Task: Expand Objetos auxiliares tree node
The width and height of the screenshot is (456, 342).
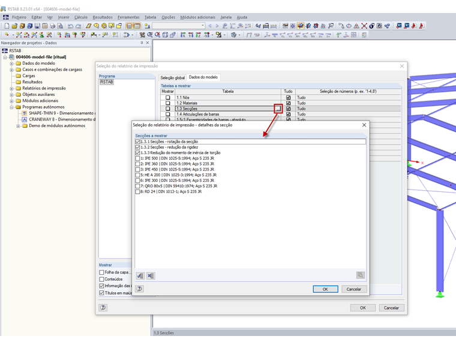Action: click(x=11, y=95)
